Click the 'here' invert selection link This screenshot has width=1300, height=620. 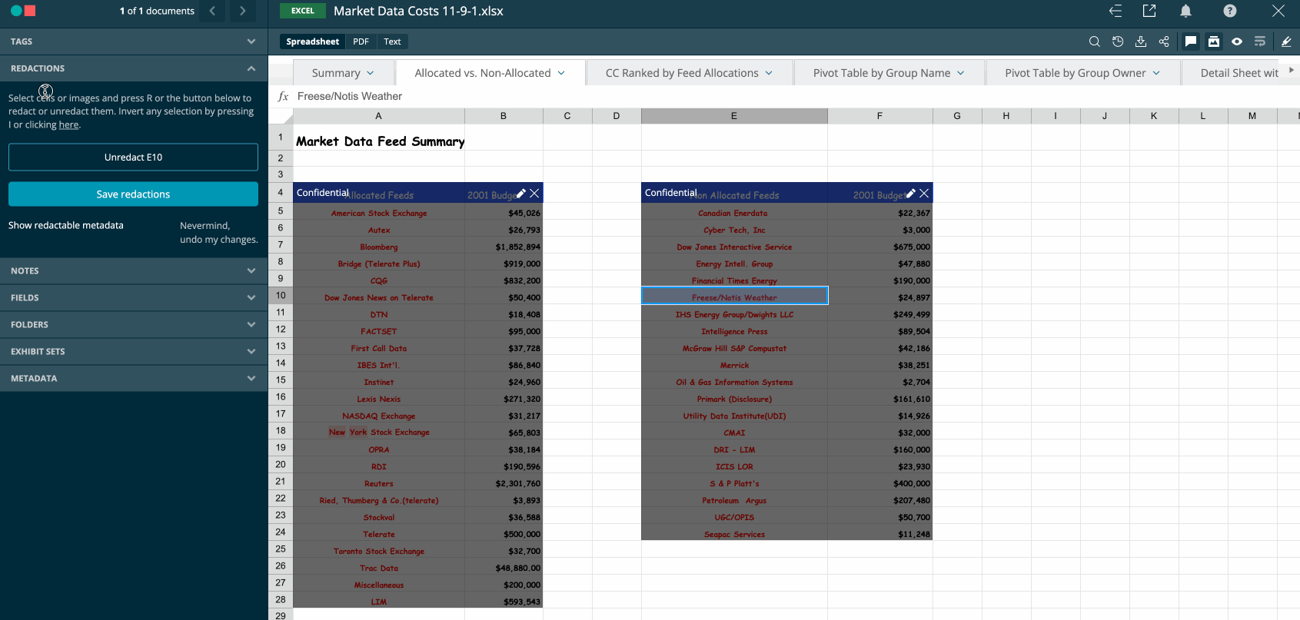68,124
